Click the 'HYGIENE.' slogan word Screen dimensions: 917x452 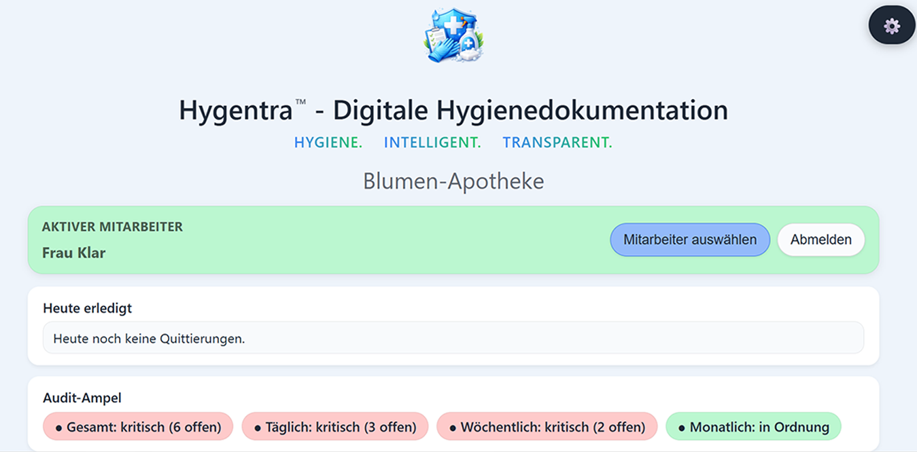pyautogui.click(x=328, y=143)
